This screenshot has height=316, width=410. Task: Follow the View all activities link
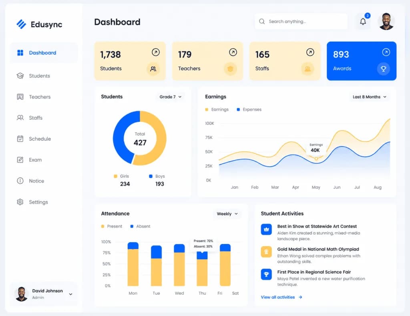[281, 297]
